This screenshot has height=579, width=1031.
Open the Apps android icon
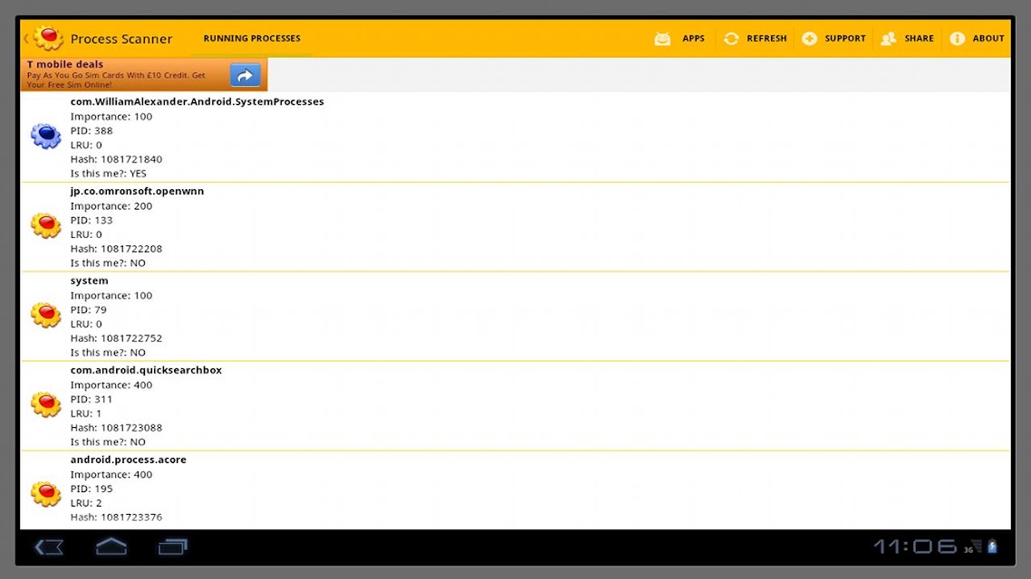662,39
